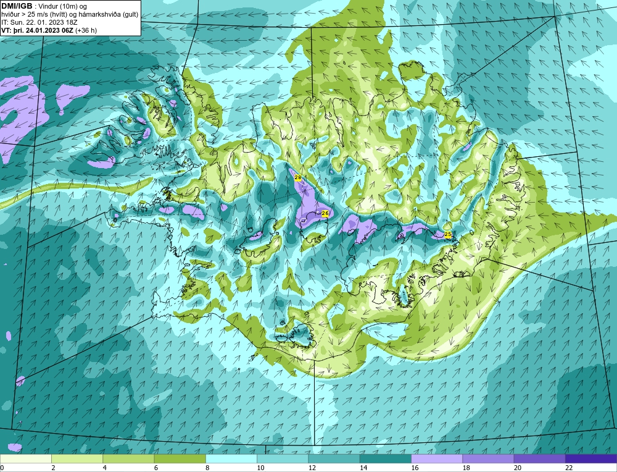Click the 0–2 m/s palest legend swatch

click(x=25, y=459)
